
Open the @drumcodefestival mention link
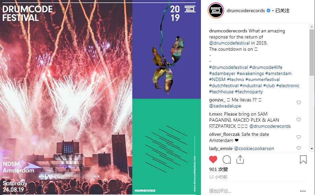(x=229, y=43)
